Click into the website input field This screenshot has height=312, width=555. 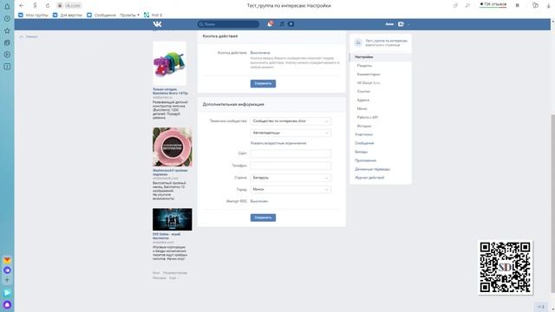tap(291, 153)
